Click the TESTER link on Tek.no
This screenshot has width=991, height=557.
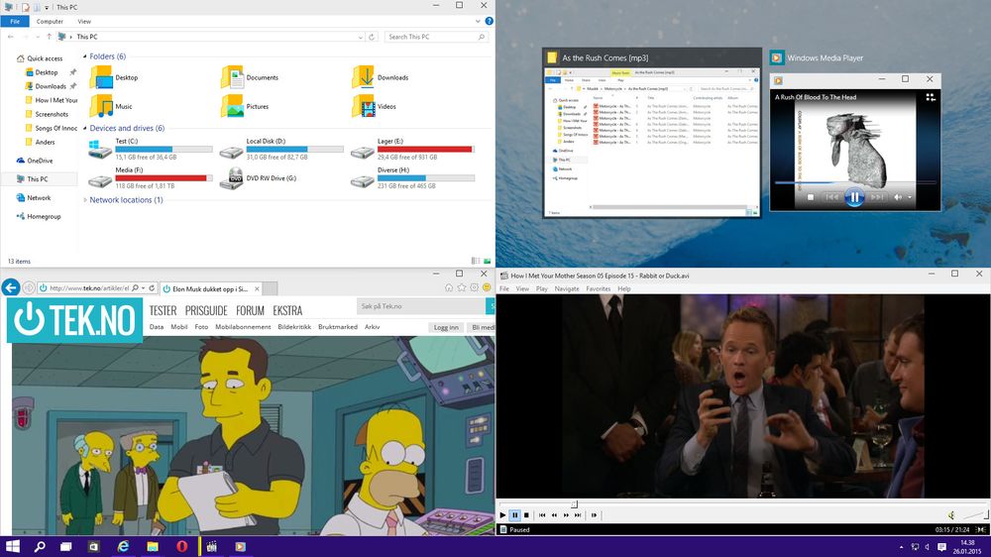(x=163, y=310)
